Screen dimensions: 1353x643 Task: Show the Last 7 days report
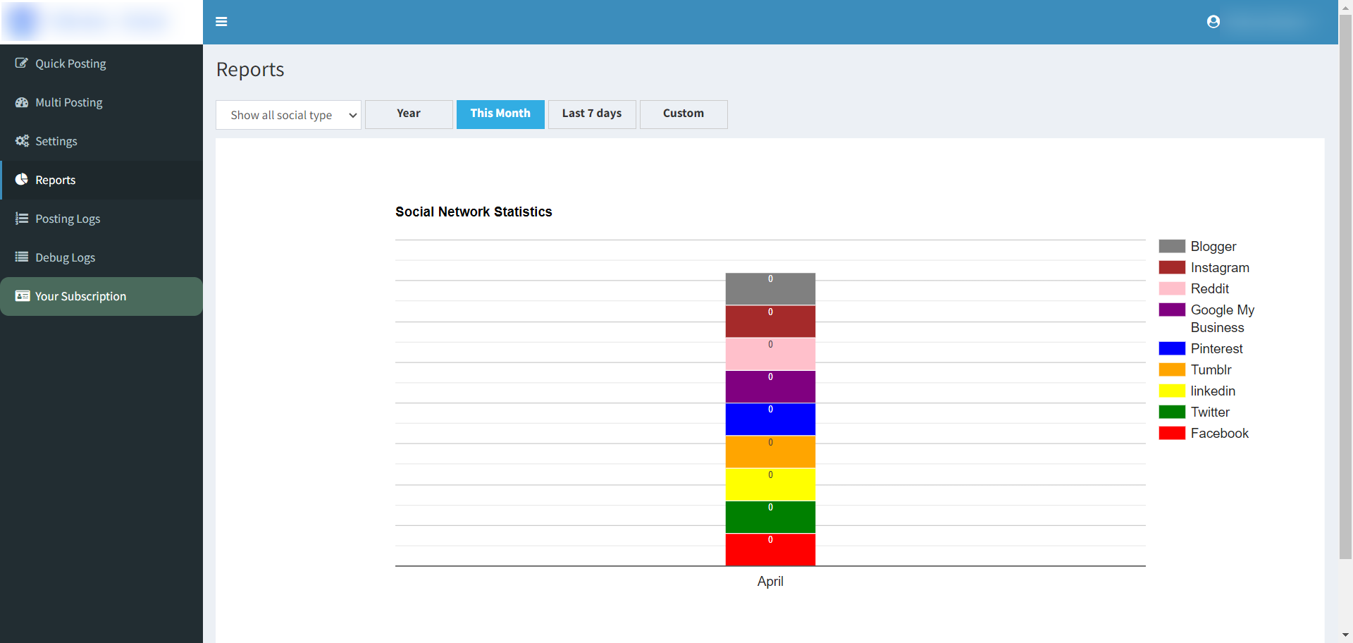(592, 114)
